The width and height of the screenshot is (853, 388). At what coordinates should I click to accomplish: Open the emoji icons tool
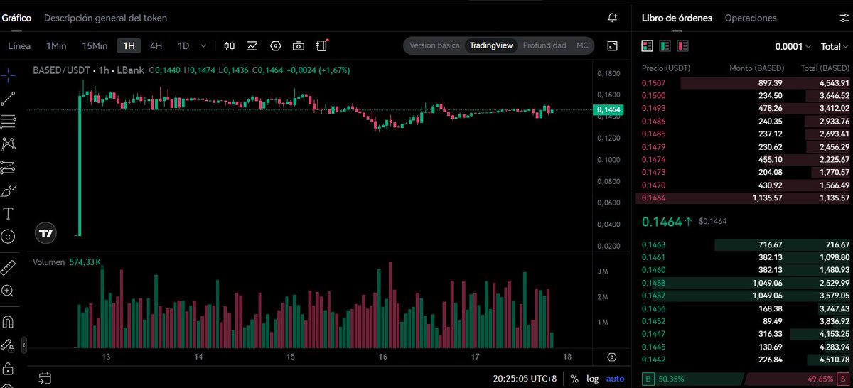(9, 236)
